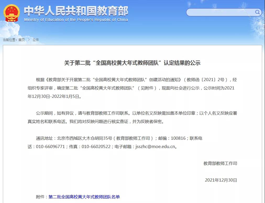Screen dimensions: 265x203
Task: Click the address 北京市西城区大木仓胡同35号
Action: [x=85, y=138]
